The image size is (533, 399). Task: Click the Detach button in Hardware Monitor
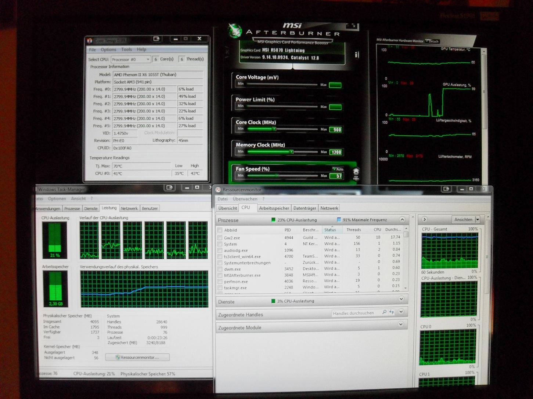coord(432,41)
